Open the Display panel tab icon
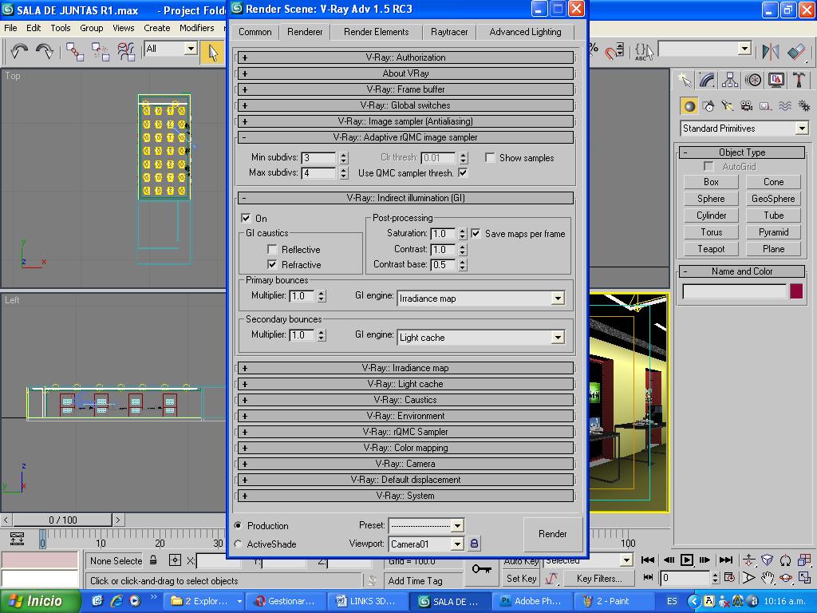Screen dimensions: 817x613 pos(776,80)
